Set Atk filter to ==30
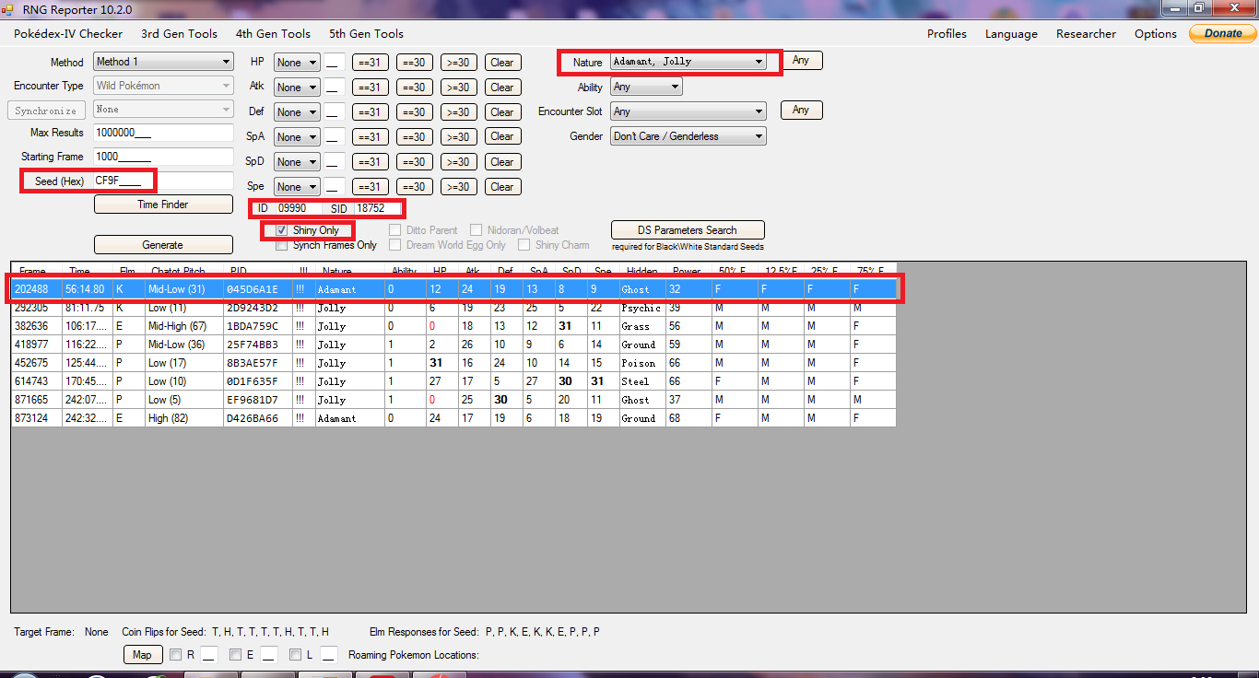Screen dimensions: 1259x678 tap(415, 88)
